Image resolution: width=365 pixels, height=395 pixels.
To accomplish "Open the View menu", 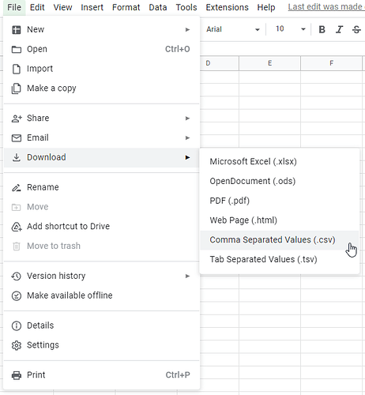I will coord(62,7).
